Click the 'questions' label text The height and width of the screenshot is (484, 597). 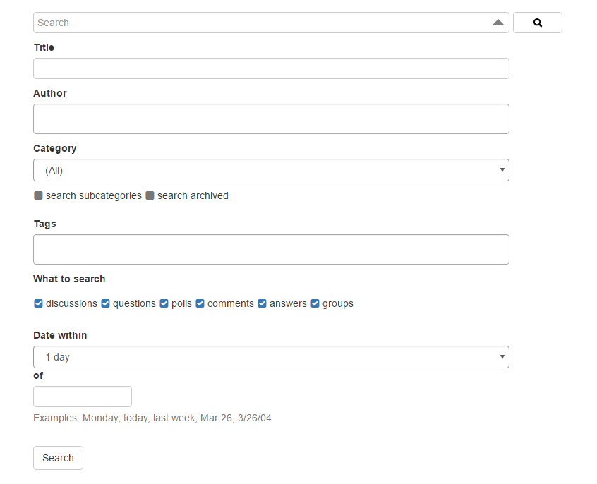click(134, 303)
